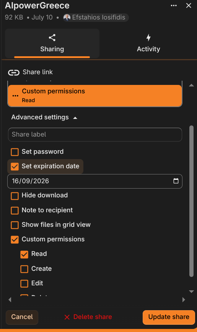Switch to the Activity tab
Screen dimensions: 197x332
tap(148, 43)
